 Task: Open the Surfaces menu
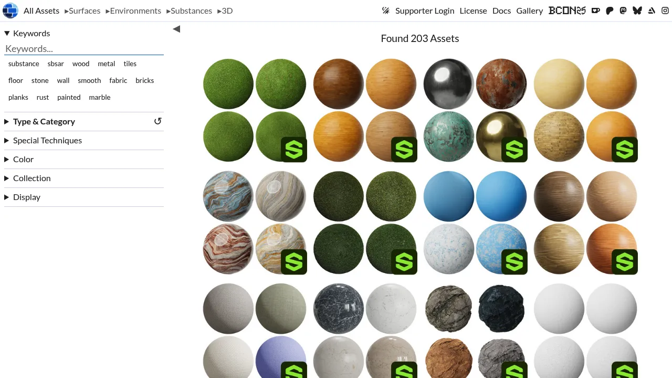click(82, 10)
